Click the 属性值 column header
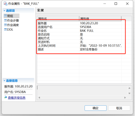This screenshot has height=116, width=135. point(100,19)
